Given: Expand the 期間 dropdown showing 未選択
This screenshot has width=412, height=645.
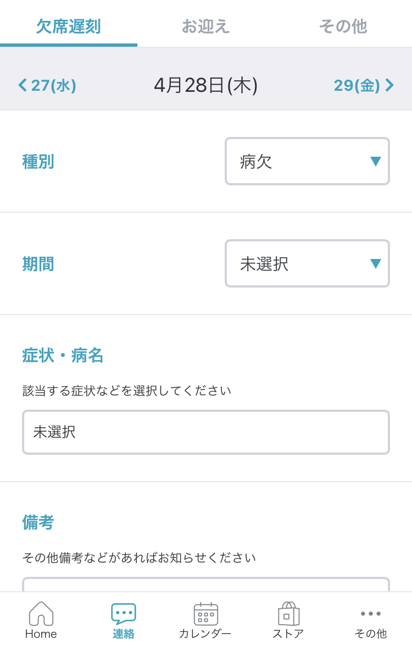Looking at the screenshot, I should [x=307, y=263].
